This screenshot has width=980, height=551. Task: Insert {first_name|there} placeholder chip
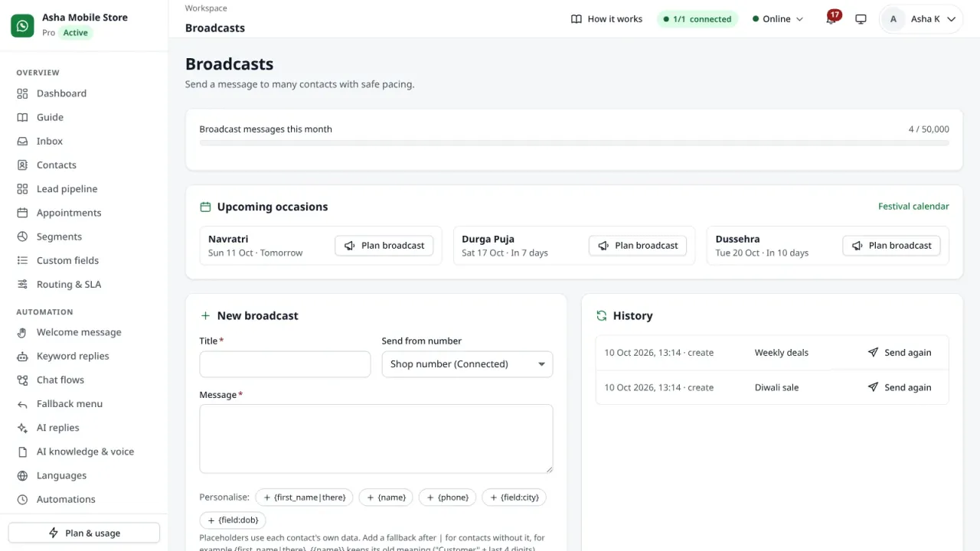click(x=304, y=497)
